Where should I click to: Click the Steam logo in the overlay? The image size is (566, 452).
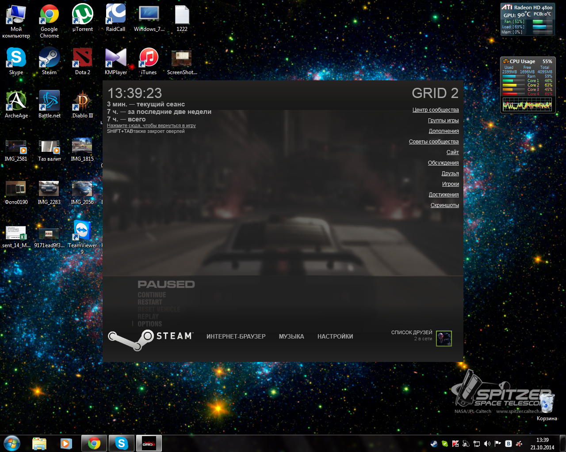click(150, 340)
